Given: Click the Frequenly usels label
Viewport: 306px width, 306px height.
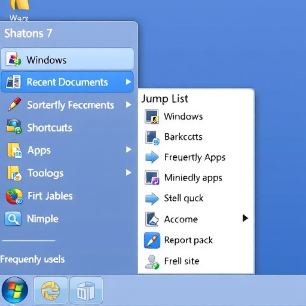Looking at the screenshot, I should 32,259.
